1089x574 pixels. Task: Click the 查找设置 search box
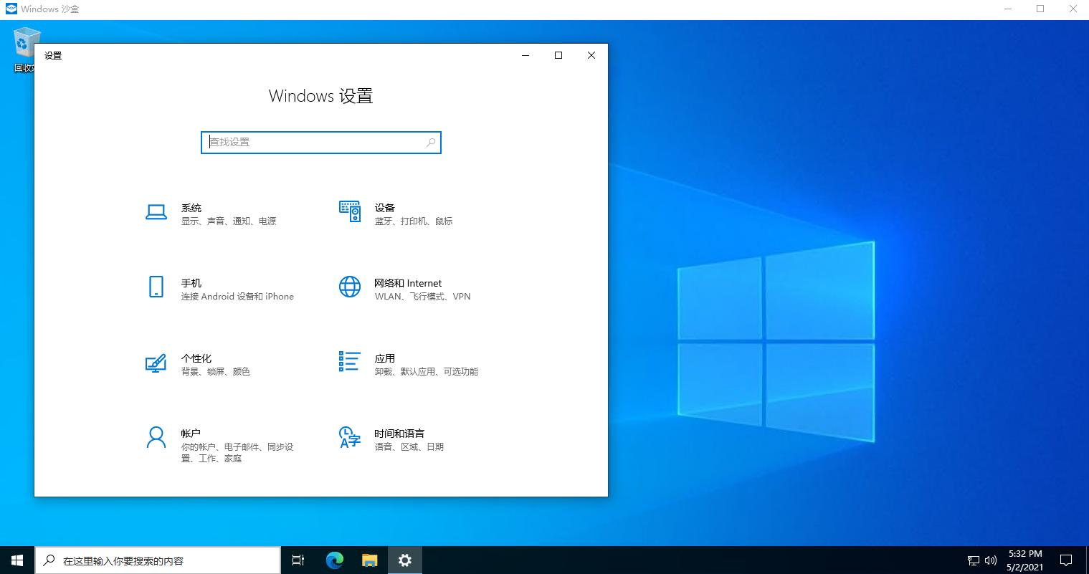(x=320, y=142)
